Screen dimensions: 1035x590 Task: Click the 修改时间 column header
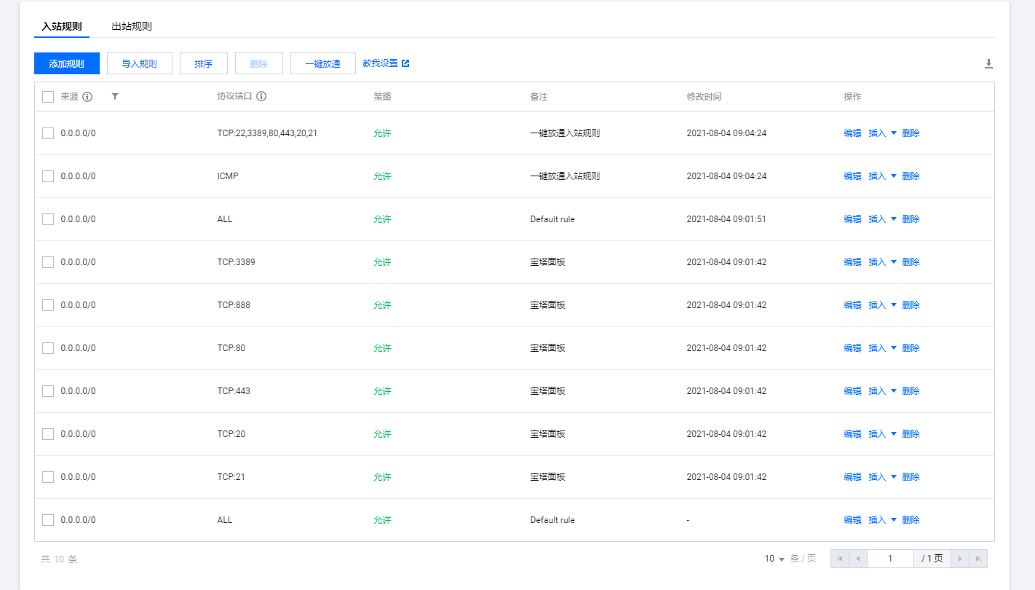pos(704,97)
